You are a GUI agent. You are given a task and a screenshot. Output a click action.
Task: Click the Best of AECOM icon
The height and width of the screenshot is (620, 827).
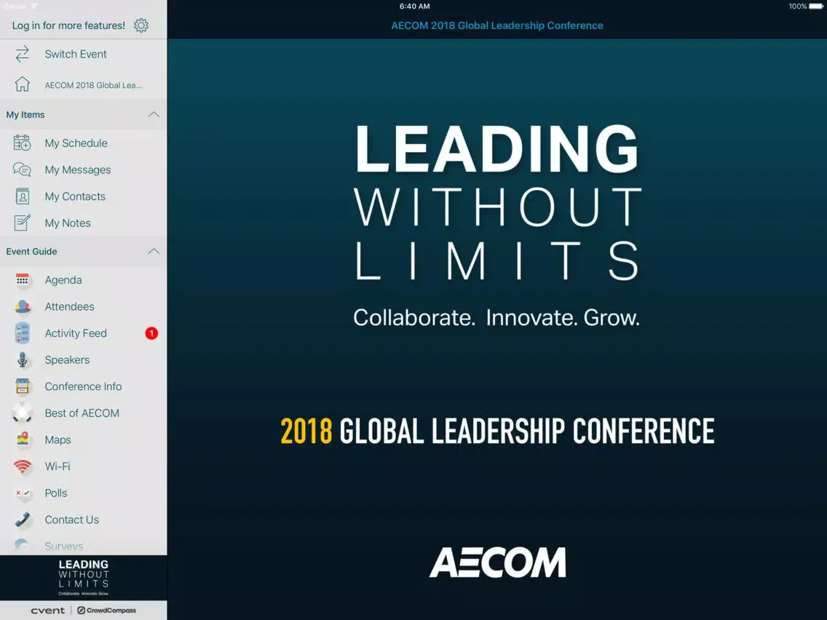pyautogui.click(x=22, y=413)
